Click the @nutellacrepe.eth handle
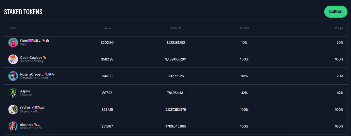The height and width of the screenshot is (136, 351). tap(34, 78)
